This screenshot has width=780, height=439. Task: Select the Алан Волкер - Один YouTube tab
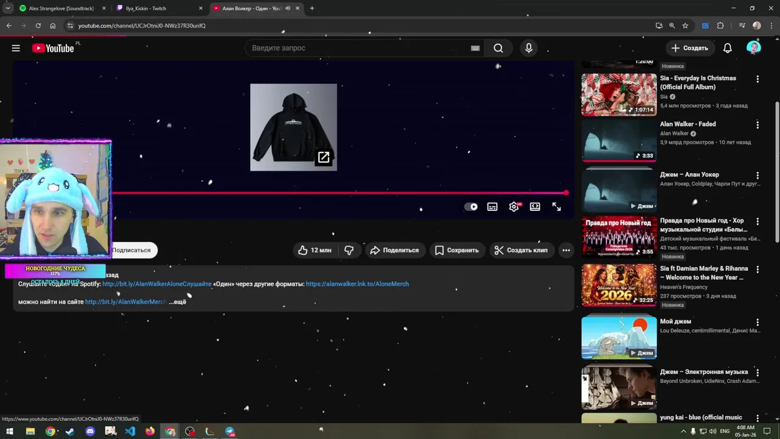click(251, 9)
